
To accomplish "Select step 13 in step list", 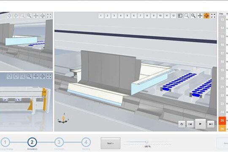I will point(223,19).
